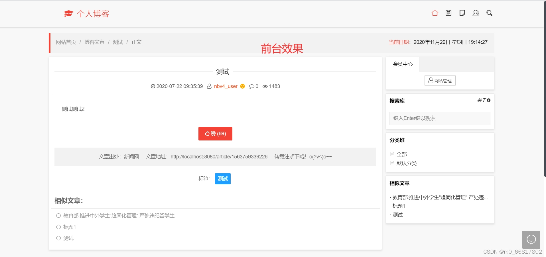This screenshot has width=546, height=257.
Task: Click the gold verified badge next to author
Action: click(243, 86)
